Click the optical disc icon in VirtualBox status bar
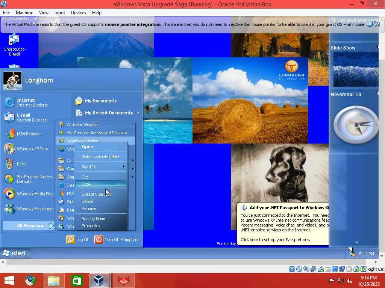This screenshot has height=288, width=385. pyautogui.click(x=299, y=269)
